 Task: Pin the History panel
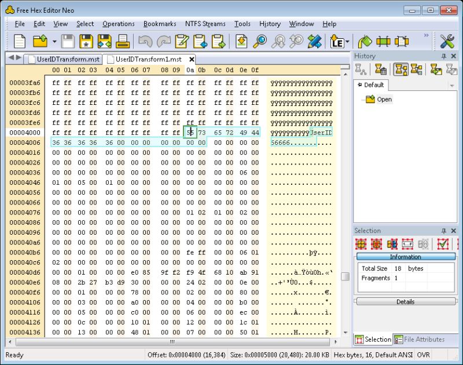coord(443,56)
